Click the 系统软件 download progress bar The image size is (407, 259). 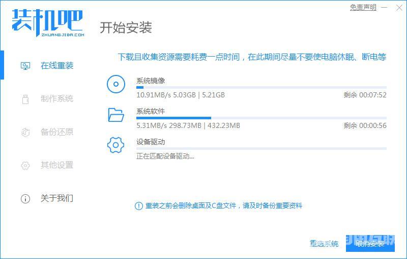[261, 118]
